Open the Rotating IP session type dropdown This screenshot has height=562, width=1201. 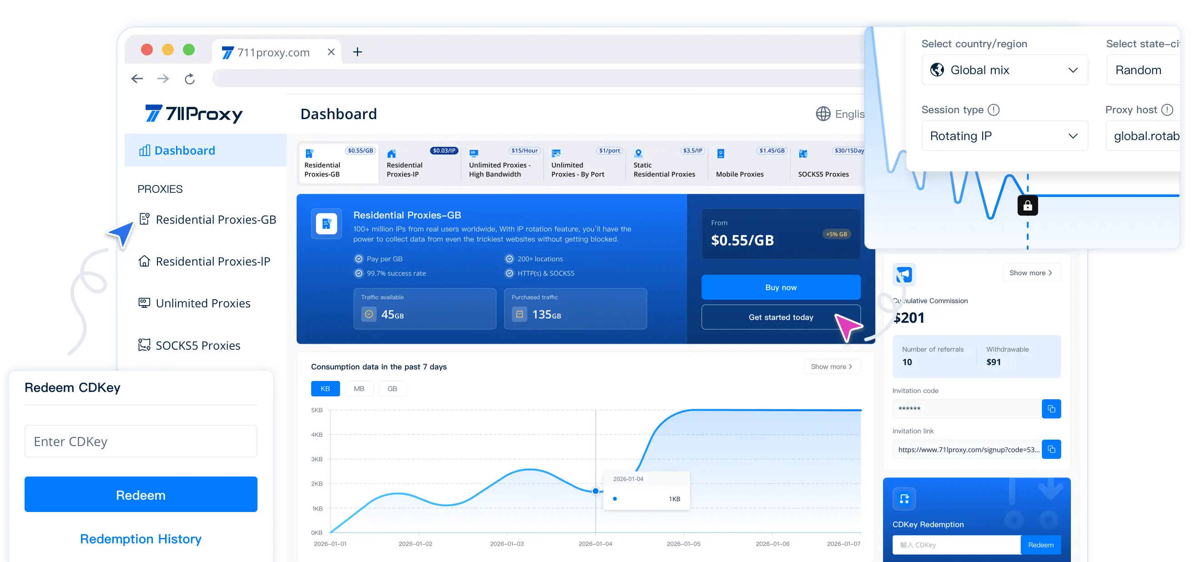1005,136
